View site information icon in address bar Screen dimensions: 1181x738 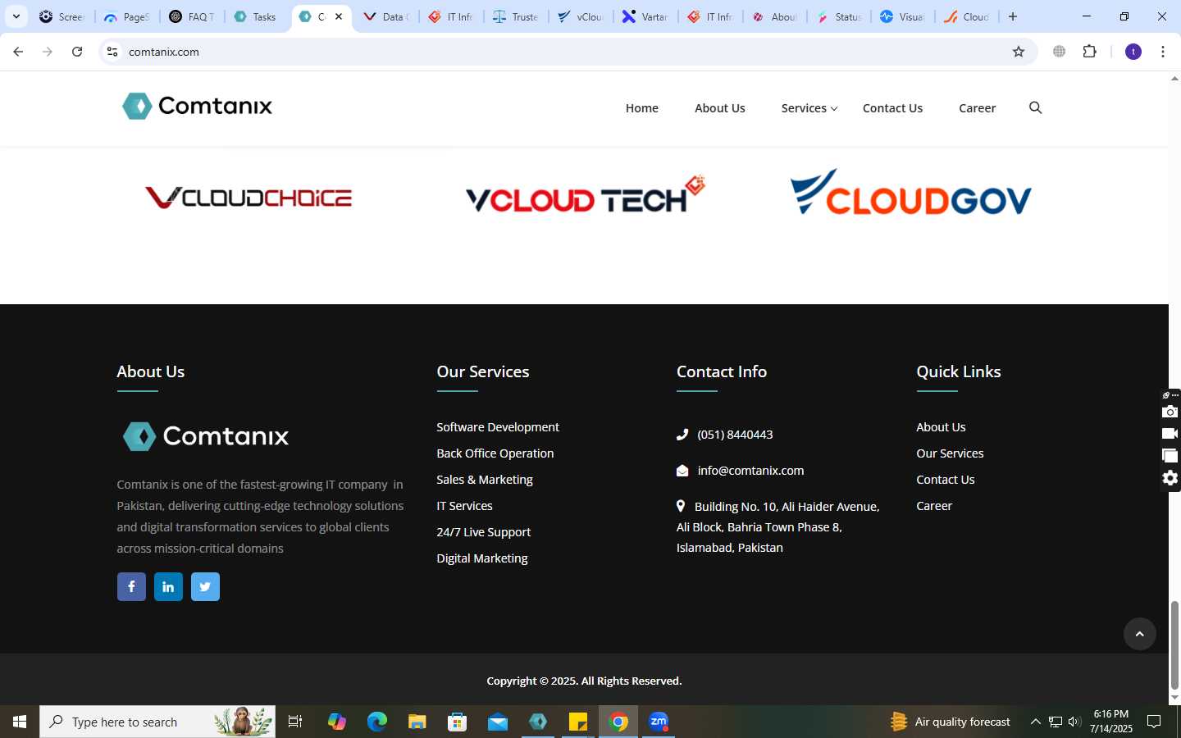pos(112,52)
